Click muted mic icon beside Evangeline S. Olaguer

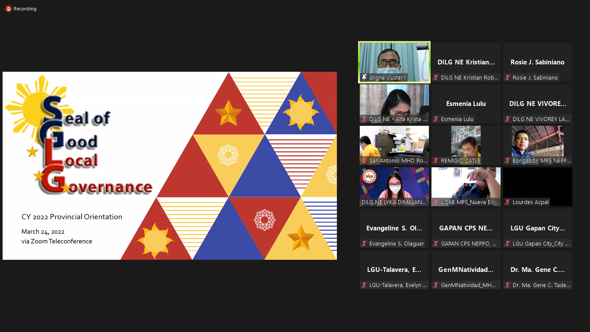364,244
